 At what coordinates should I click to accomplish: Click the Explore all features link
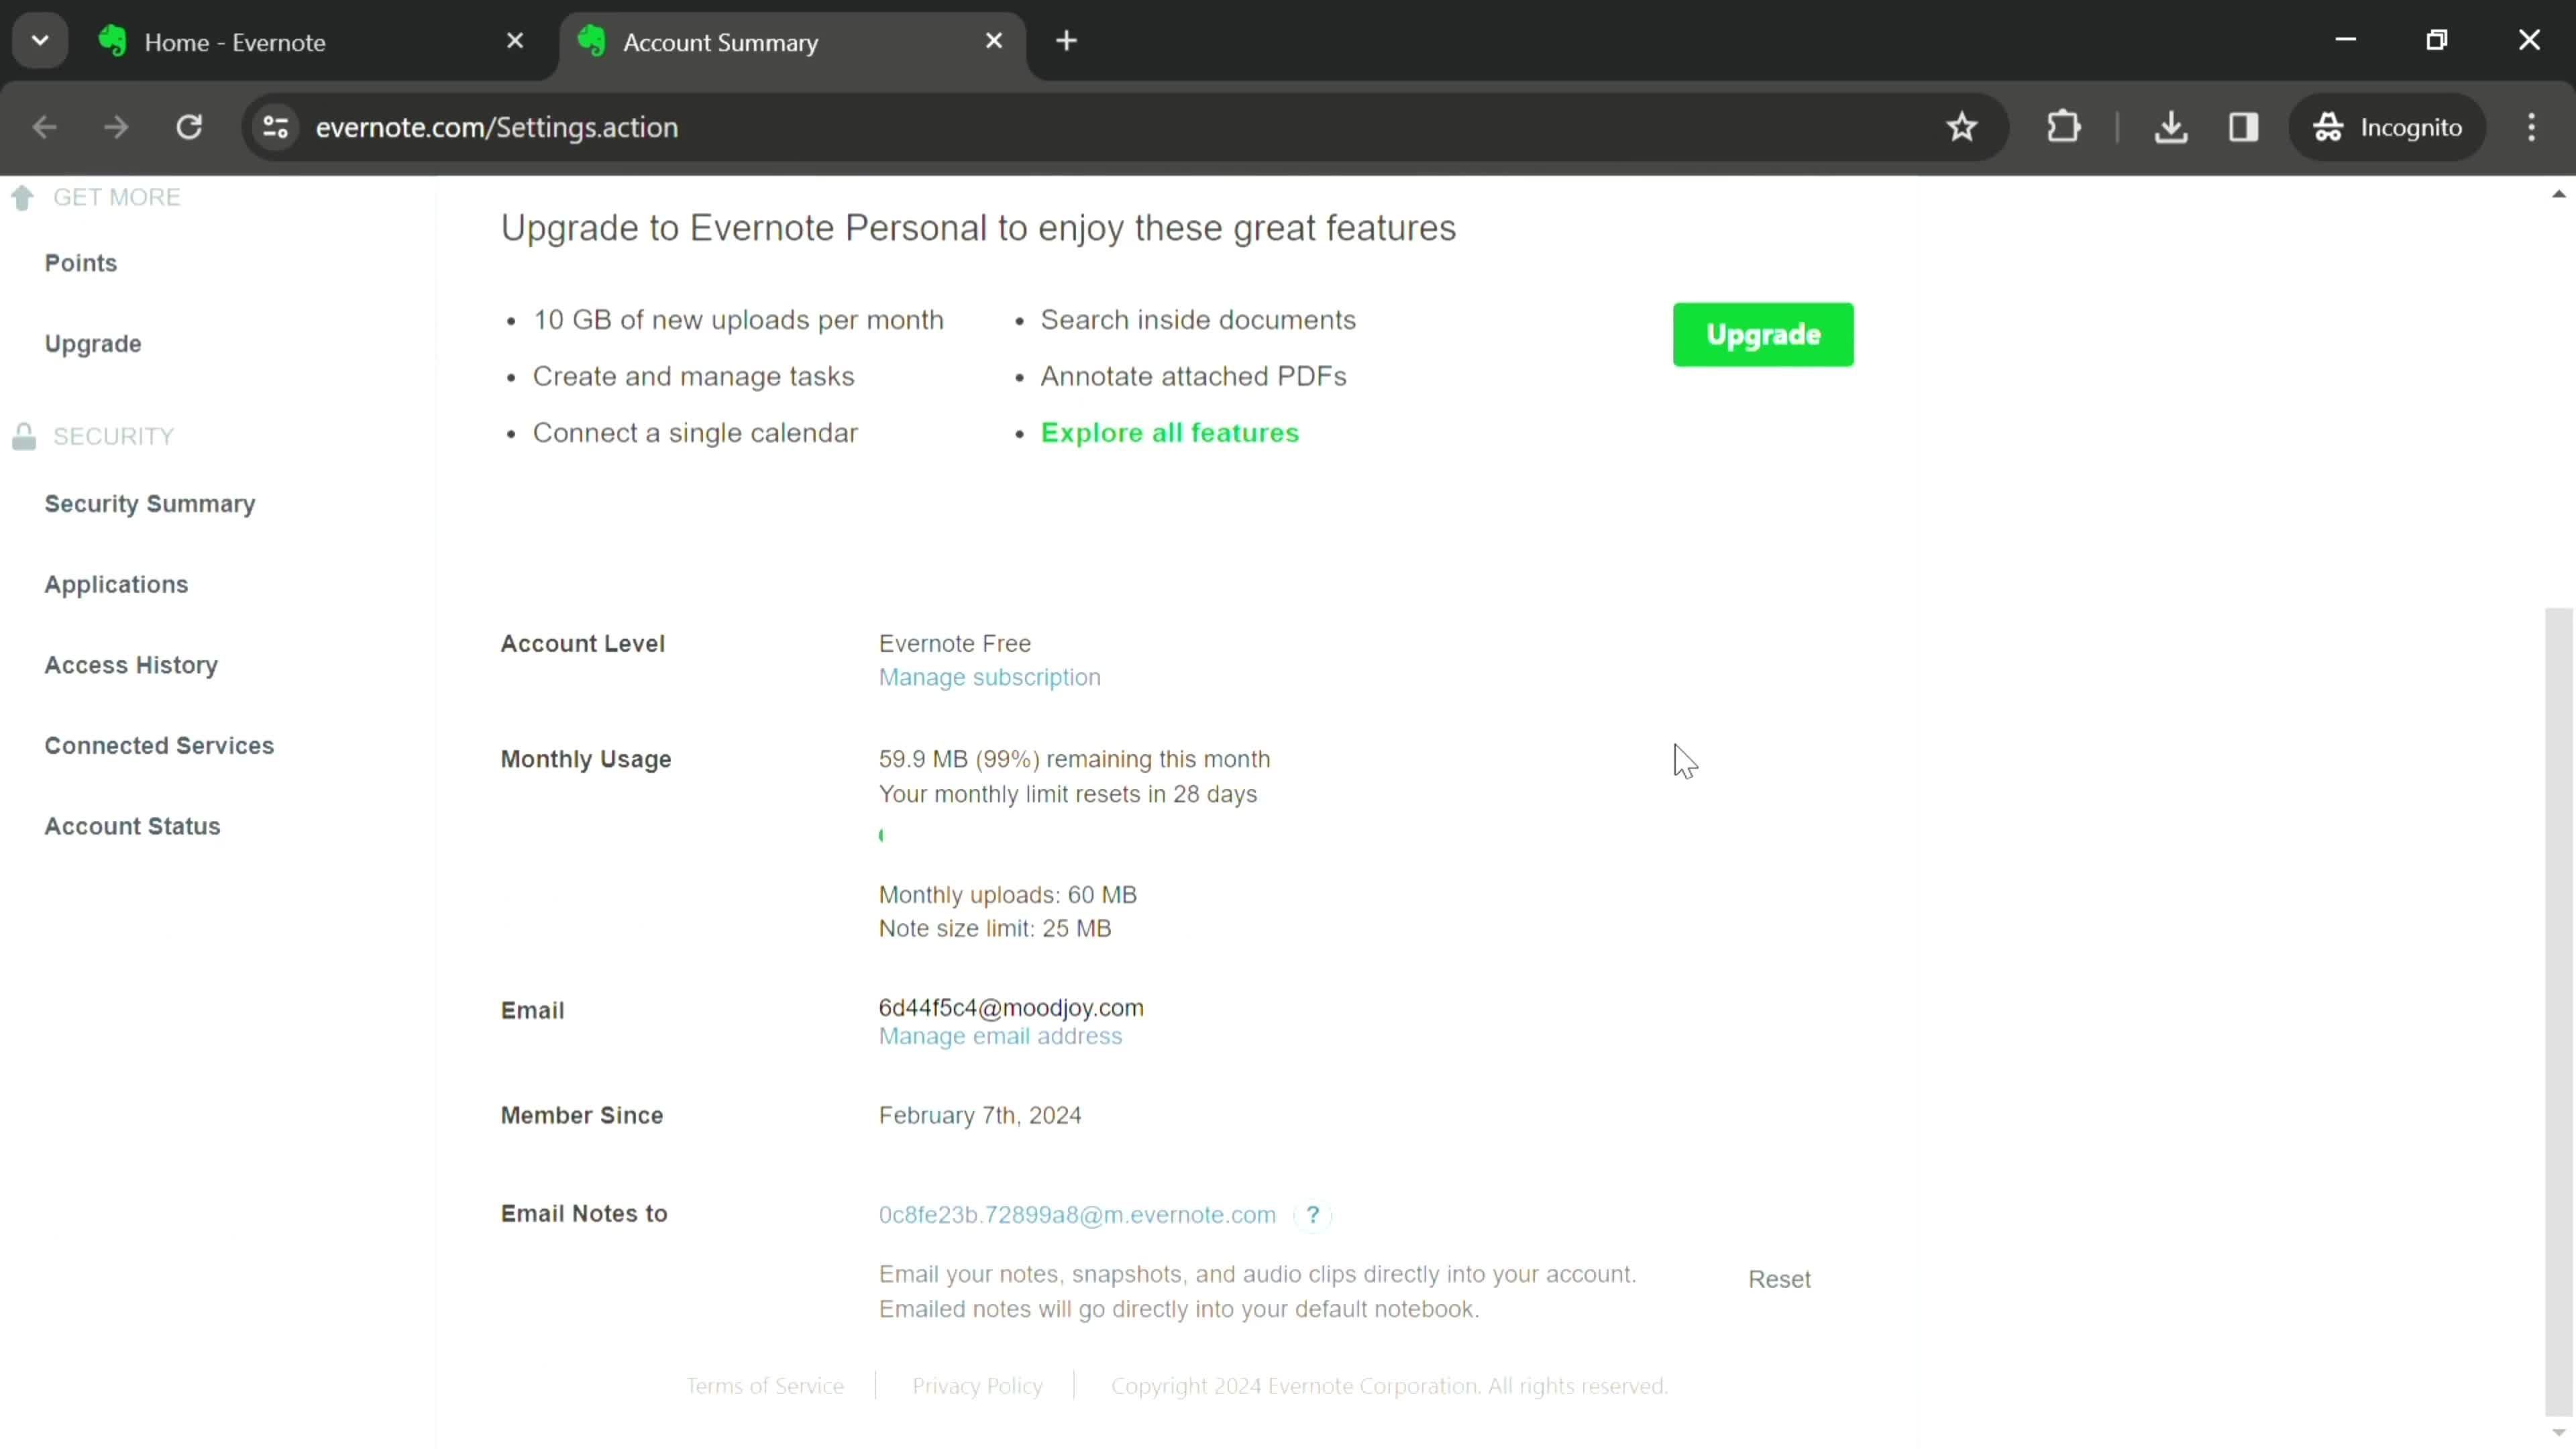[x=1169, y=432]
